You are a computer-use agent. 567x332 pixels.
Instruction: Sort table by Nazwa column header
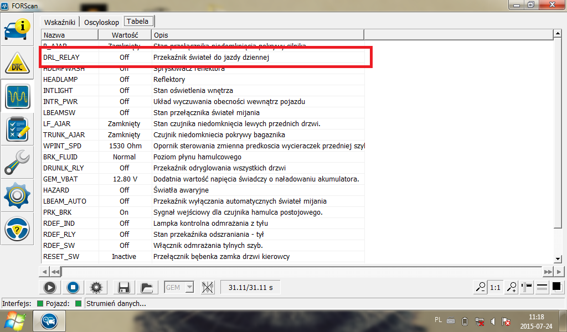tap(69, 35)
